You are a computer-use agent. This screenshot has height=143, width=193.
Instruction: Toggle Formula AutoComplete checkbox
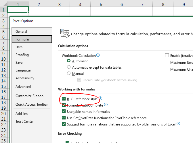pyautogui.click(x=64, y=105)
